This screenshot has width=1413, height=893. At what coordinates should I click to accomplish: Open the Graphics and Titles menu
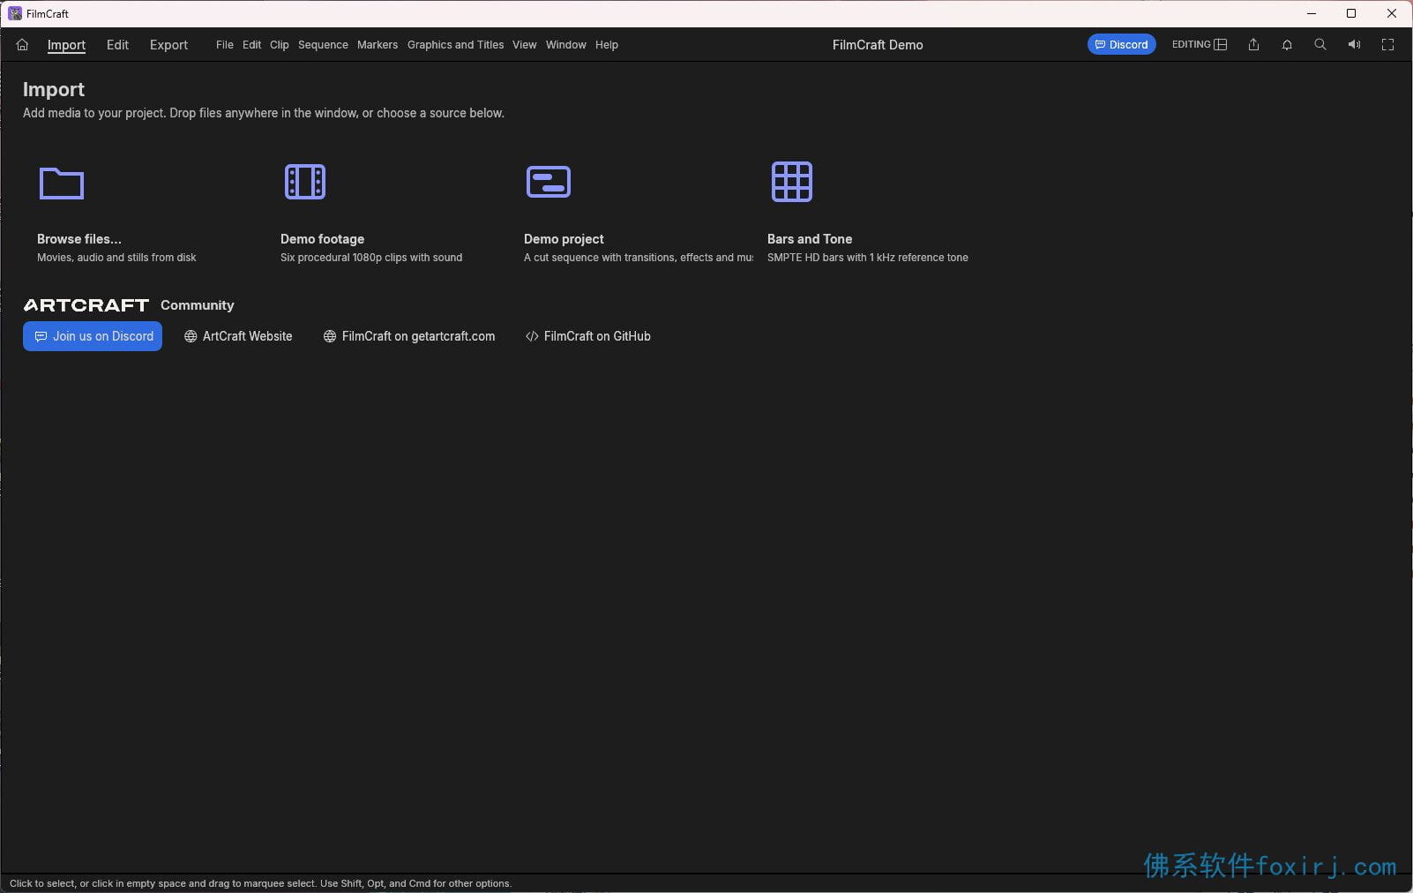[x=455, y=45]
